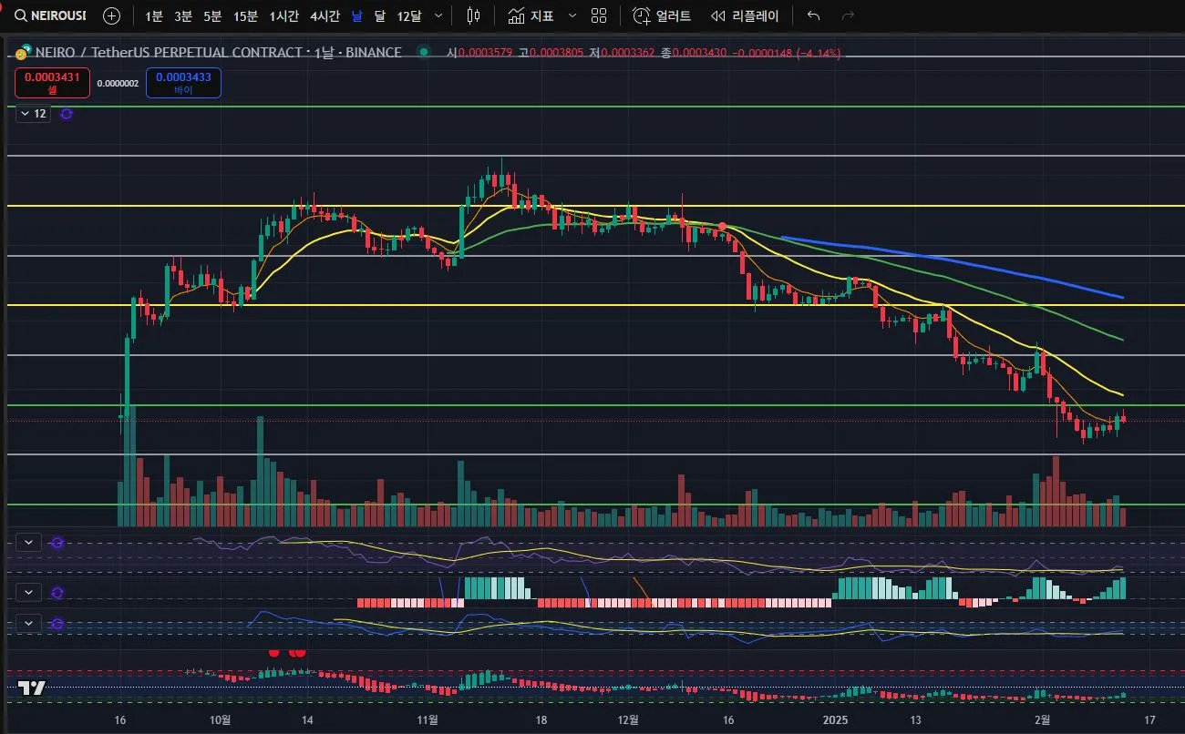This screenshot has width=1185, height=734.
Task: Click the green market status dot
Action: 423,52
